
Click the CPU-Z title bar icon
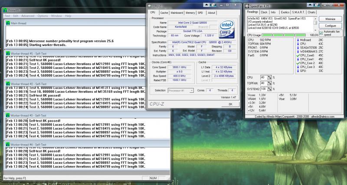point(149,6)
